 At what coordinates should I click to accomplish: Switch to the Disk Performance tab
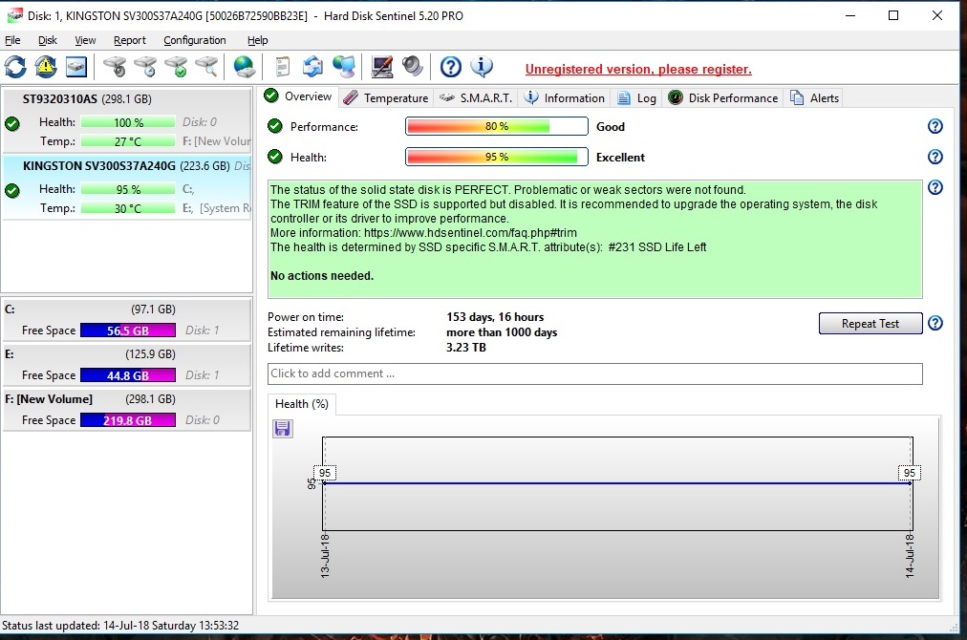(x=723, y=97)
